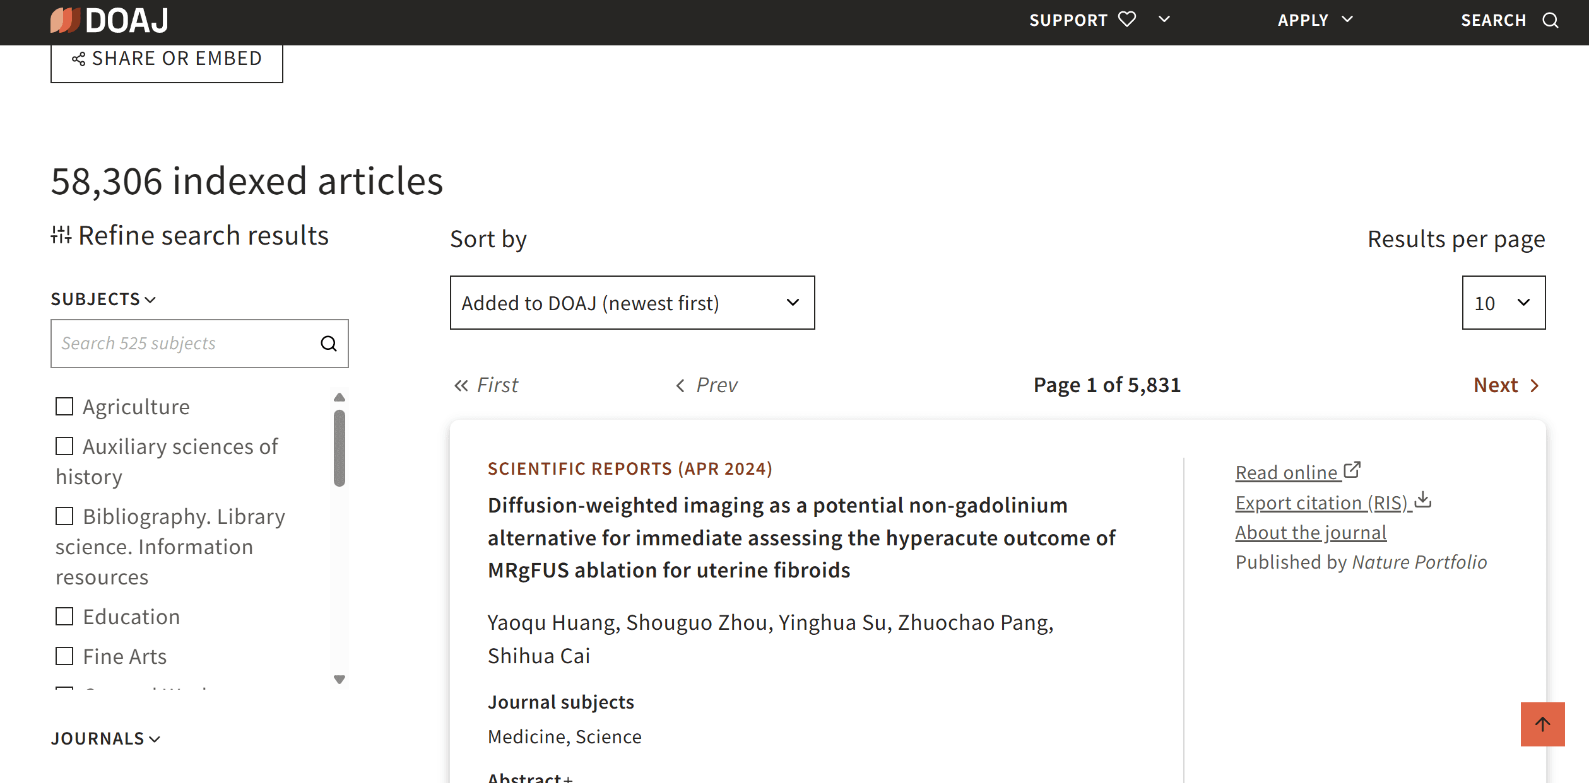The width and height of the screenshot is (1589, 783).
Task: Go to Next results page
Action: coord(1506,385)
